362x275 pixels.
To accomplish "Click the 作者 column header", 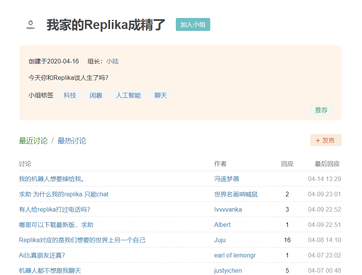I will (x=220, y=164).
